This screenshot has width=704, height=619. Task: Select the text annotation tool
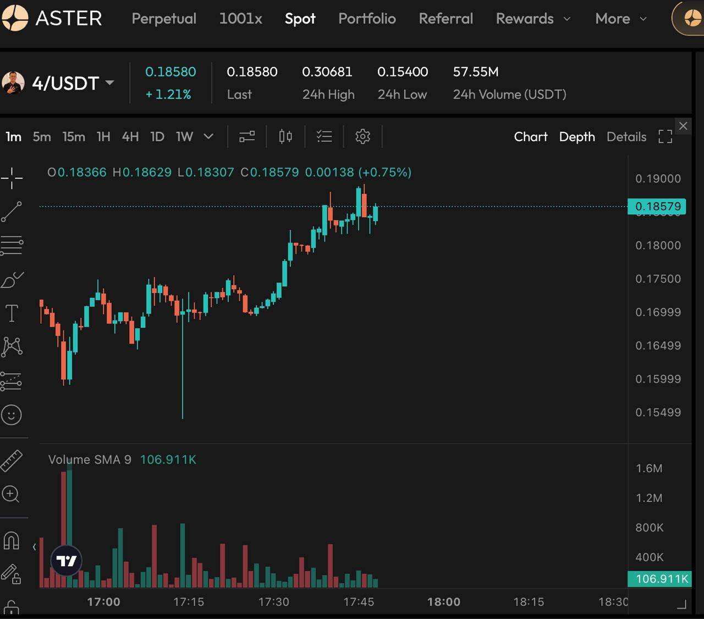click(x=12, y=313)
